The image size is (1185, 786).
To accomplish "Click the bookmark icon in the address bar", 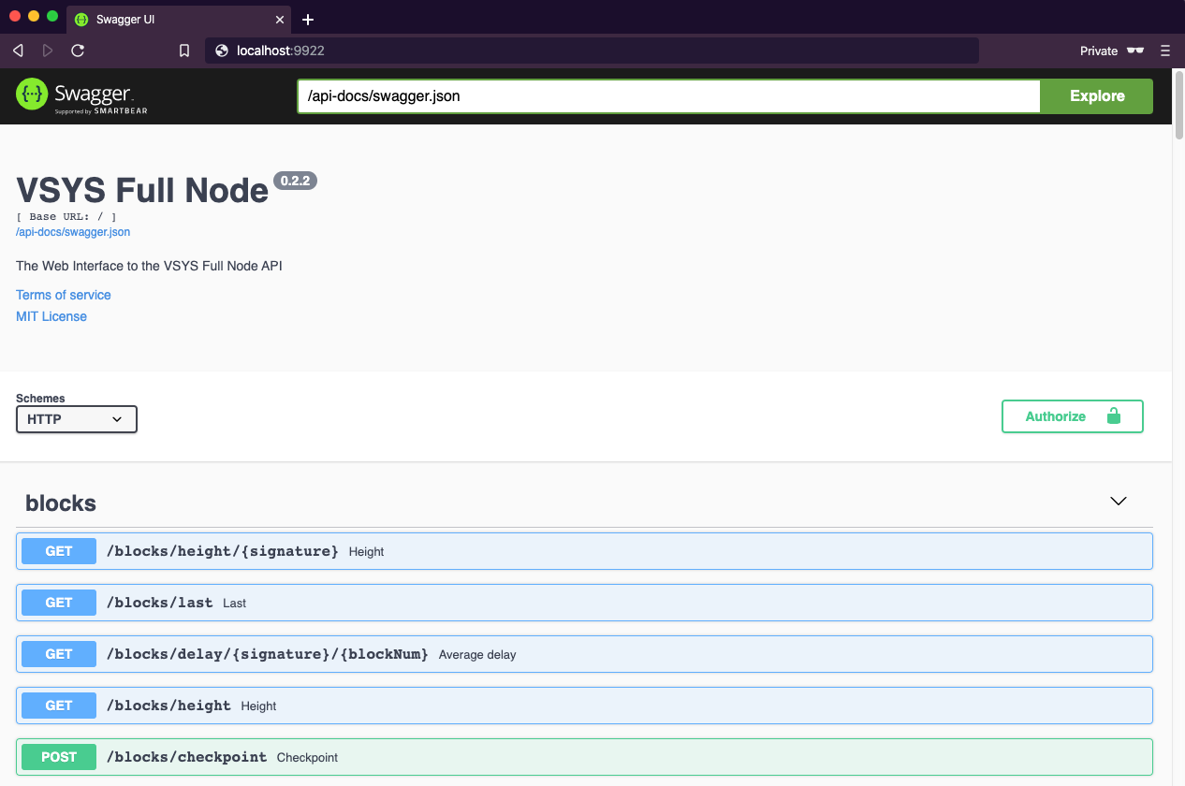I will tap(183, 51).
